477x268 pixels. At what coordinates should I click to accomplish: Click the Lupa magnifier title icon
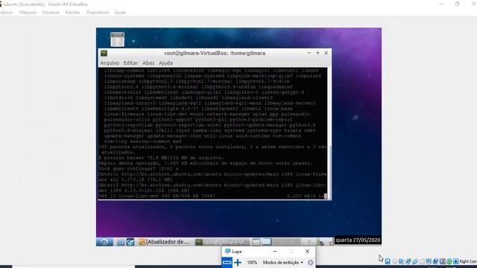227,252
